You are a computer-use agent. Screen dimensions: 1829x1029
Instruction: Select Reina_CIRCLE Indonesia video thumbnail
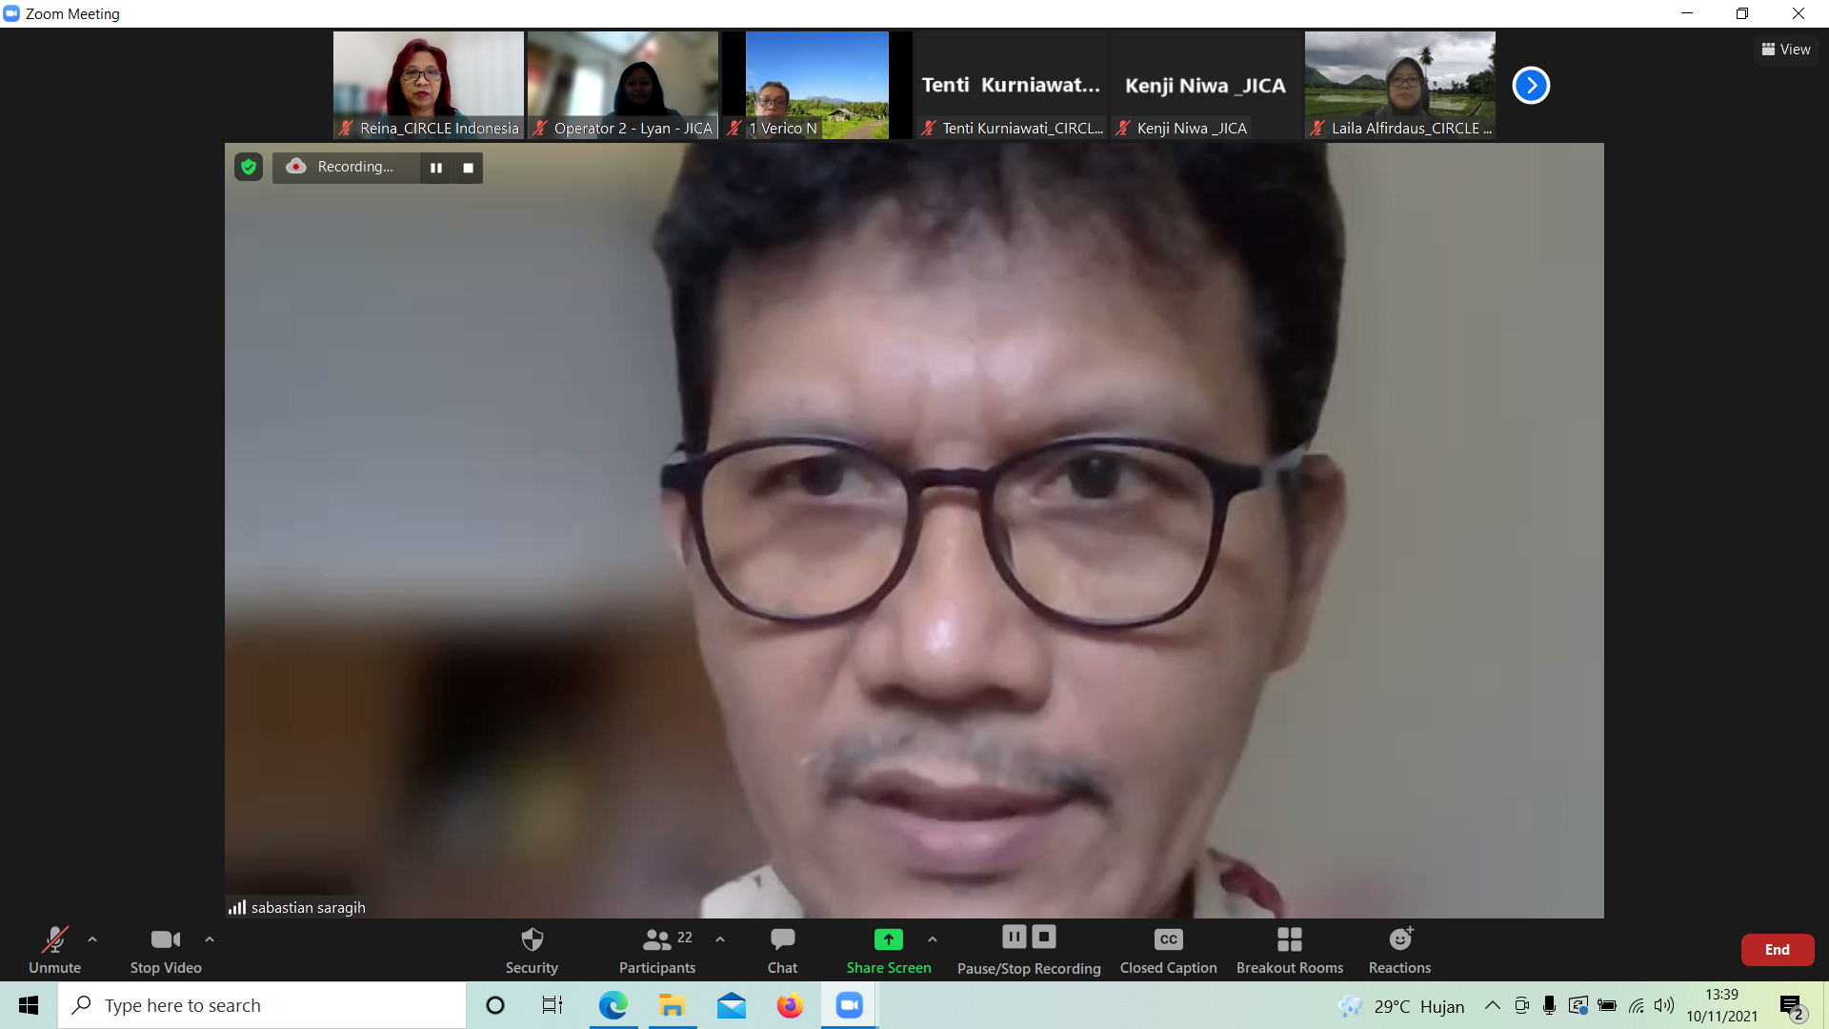tap(429, 86)
